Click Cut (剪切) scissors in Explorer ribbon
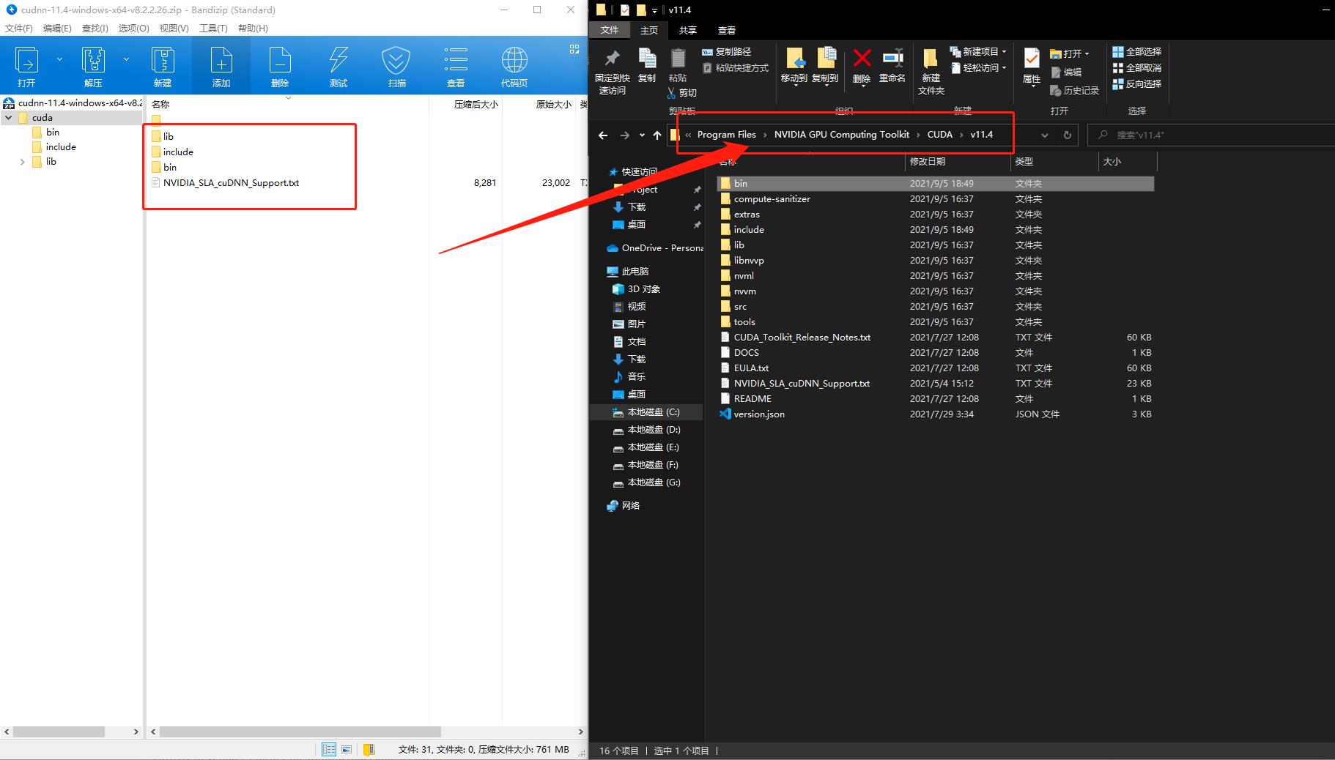 (x=681, y=93)
